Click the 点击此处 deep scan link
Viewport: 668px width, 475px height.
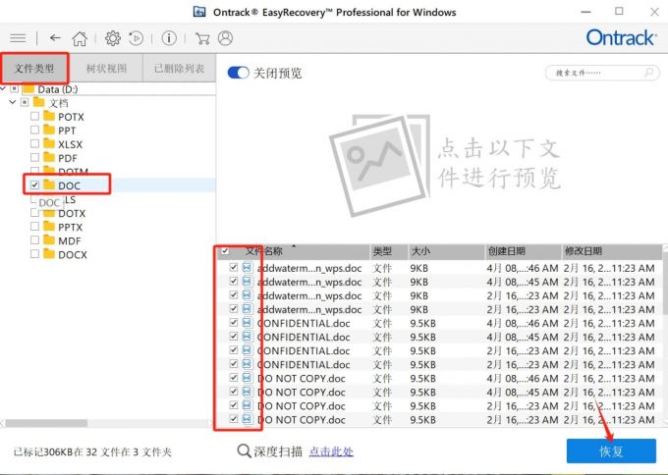[331, 451]
